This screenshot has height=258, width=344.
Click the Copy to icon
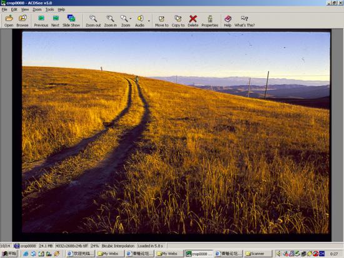(178, 21)
